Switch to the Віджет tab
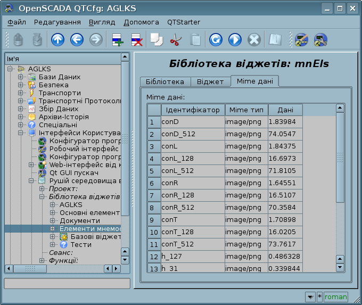 (x=210, y=82)
